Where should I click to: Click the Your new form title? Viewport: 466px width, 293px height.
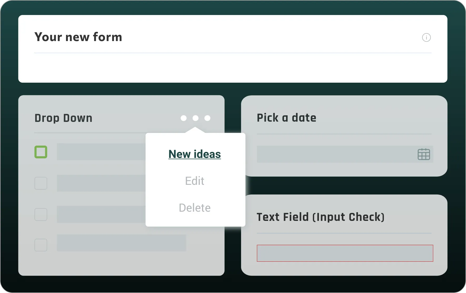point(78,37)
